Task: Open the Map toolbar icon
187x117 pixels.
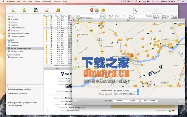Action: click(97, 10)
